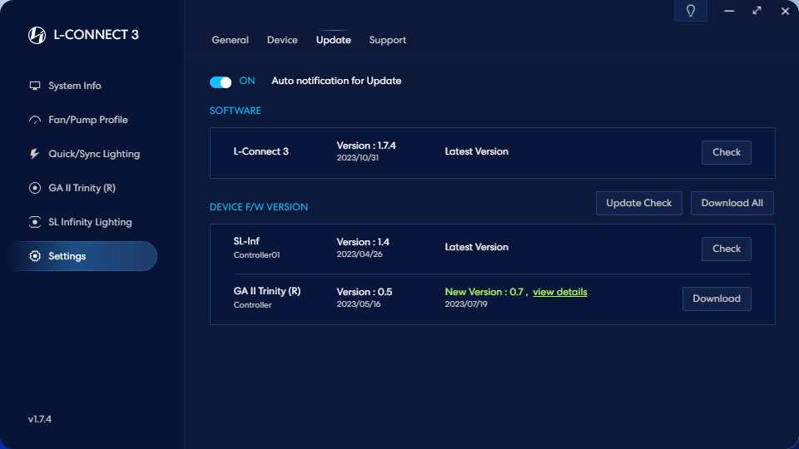
Task: Click the 'Version : 0.5' text
Action: 365,292
